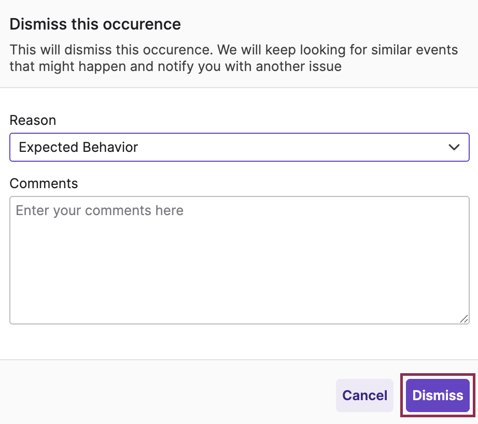Click the Reason label
The width and height of the screenshot is (478, 424).
pos(33,120)
